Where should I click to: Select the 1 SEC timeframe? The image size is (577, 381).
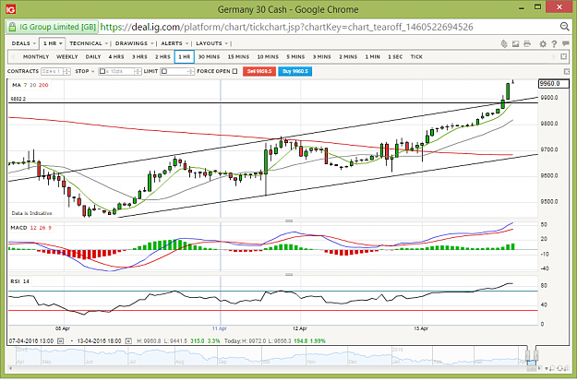pos(395,56)
